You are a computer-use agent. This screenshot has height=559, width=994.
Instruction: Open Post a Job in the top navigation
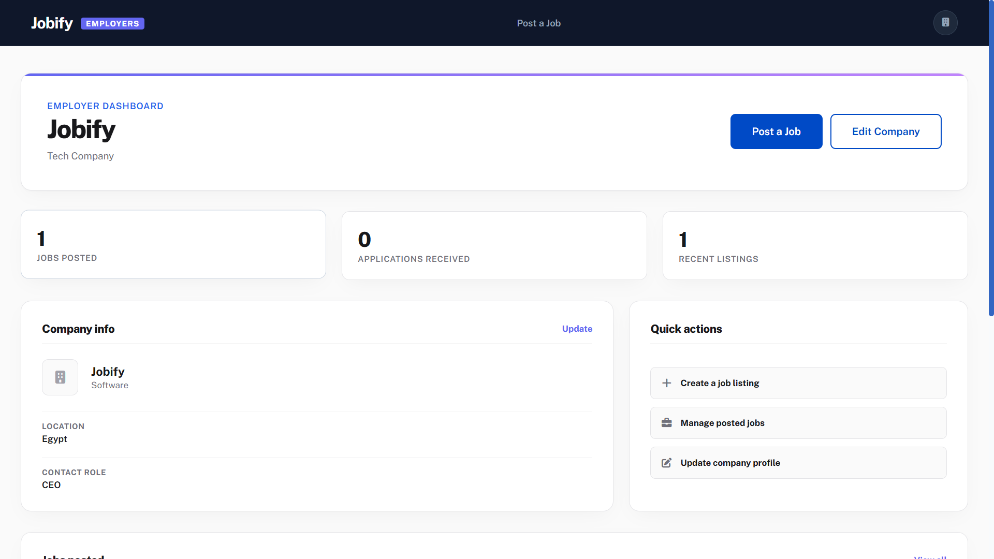tap(538, 23)
